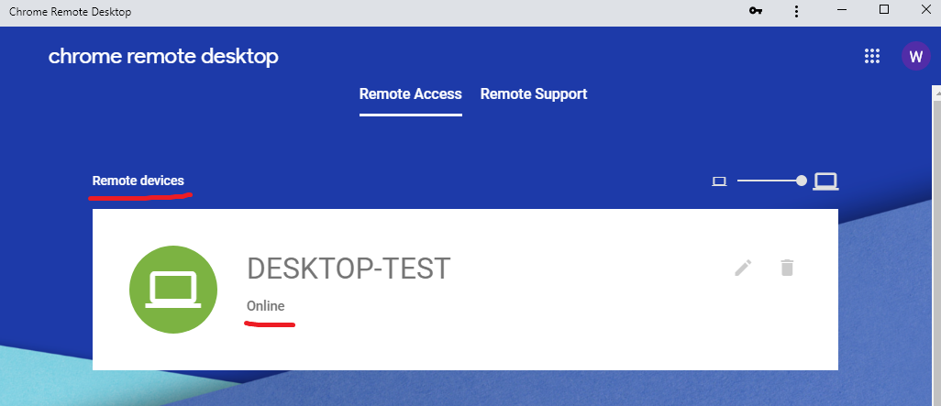
Task: Click small laptop icon beside size slider
Action: 719,181
